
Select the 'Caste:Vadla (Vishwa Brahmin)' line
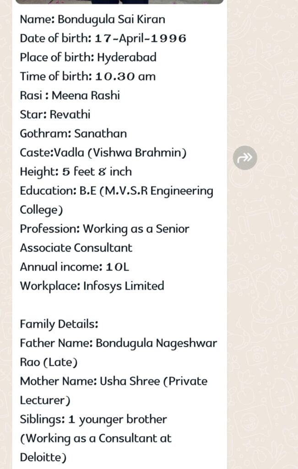coord(103,153)
